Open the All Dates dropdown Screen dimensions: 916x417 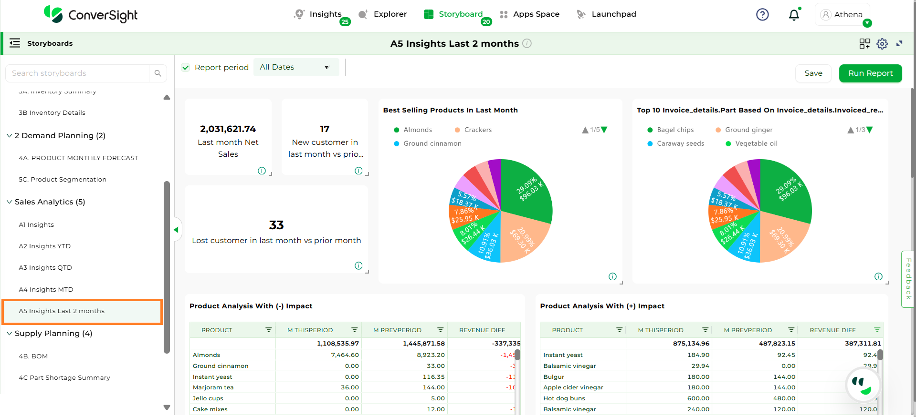point(296,67)
